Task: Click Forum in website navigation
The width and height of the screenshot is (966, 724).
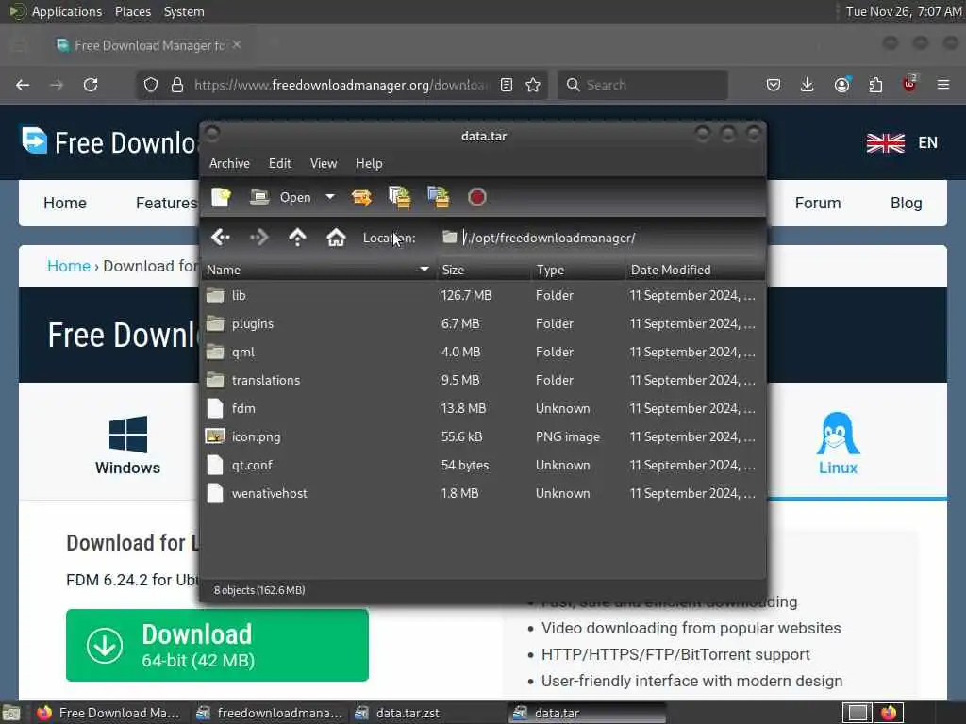Action: (818, 204)
